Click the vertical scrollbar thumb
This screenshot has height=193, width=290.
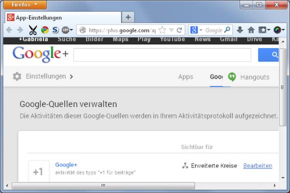(282, 87)
